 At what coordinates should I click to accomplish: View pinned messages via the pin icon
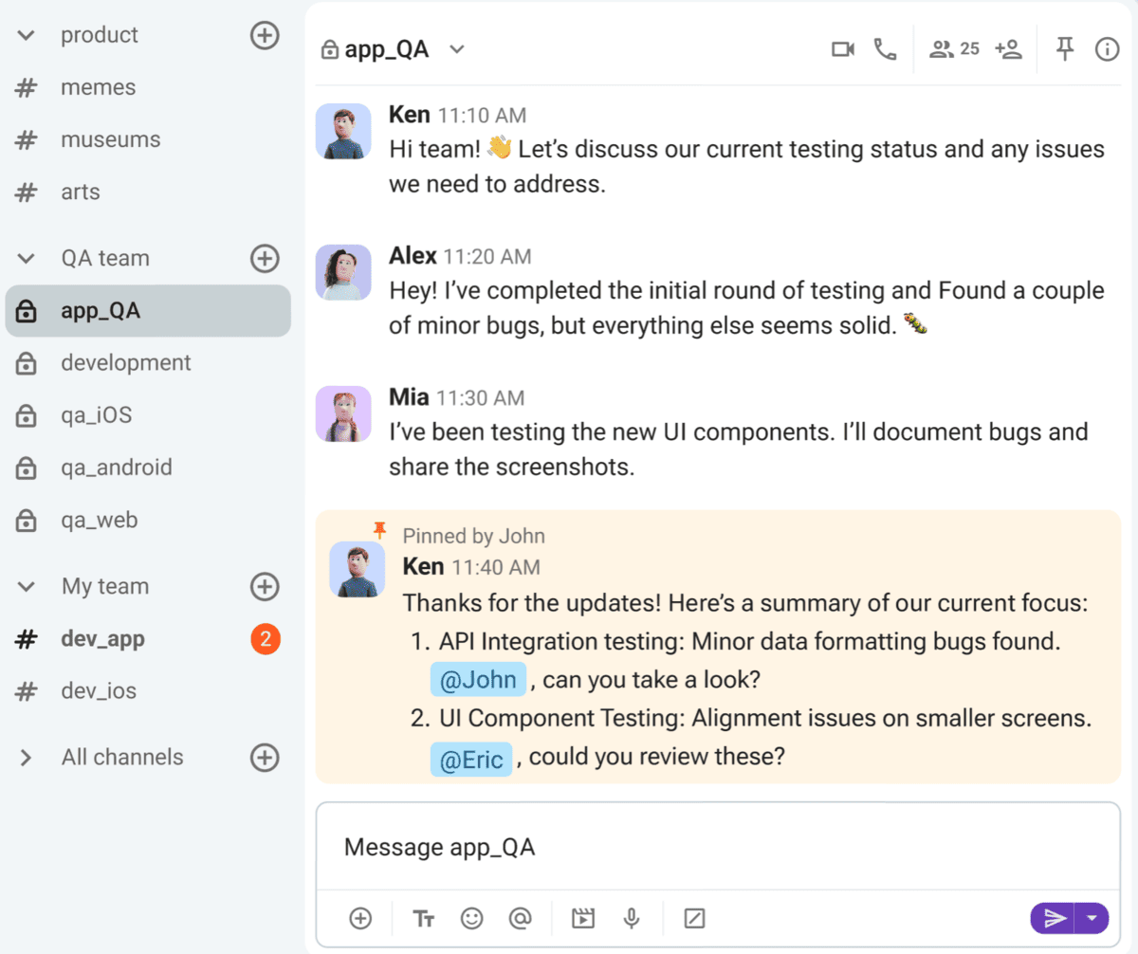(1064, 48)
